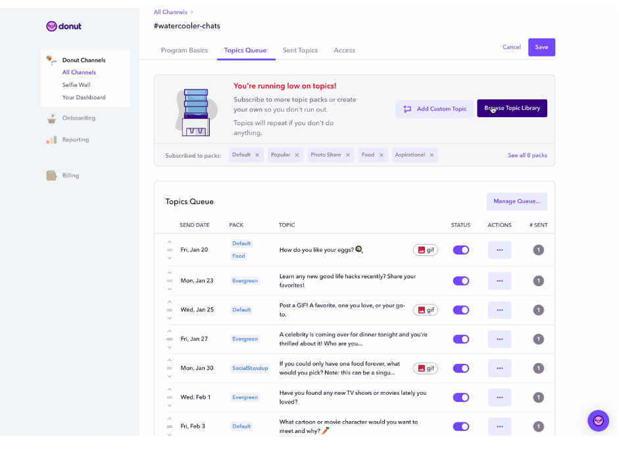The width and height of the screenshot is (619, 452).
Task: Open Manage Queue dropdown
Action: [516, 201]
